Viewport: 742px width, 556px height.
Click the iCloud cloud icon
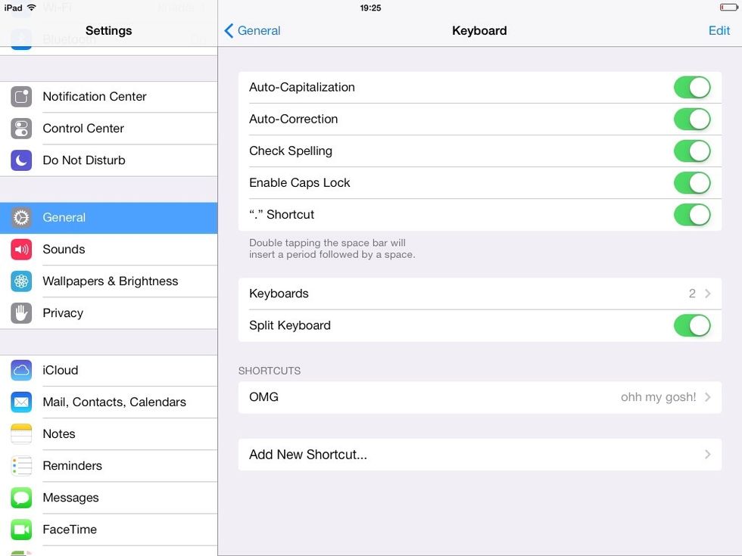(x=20, y=370)
